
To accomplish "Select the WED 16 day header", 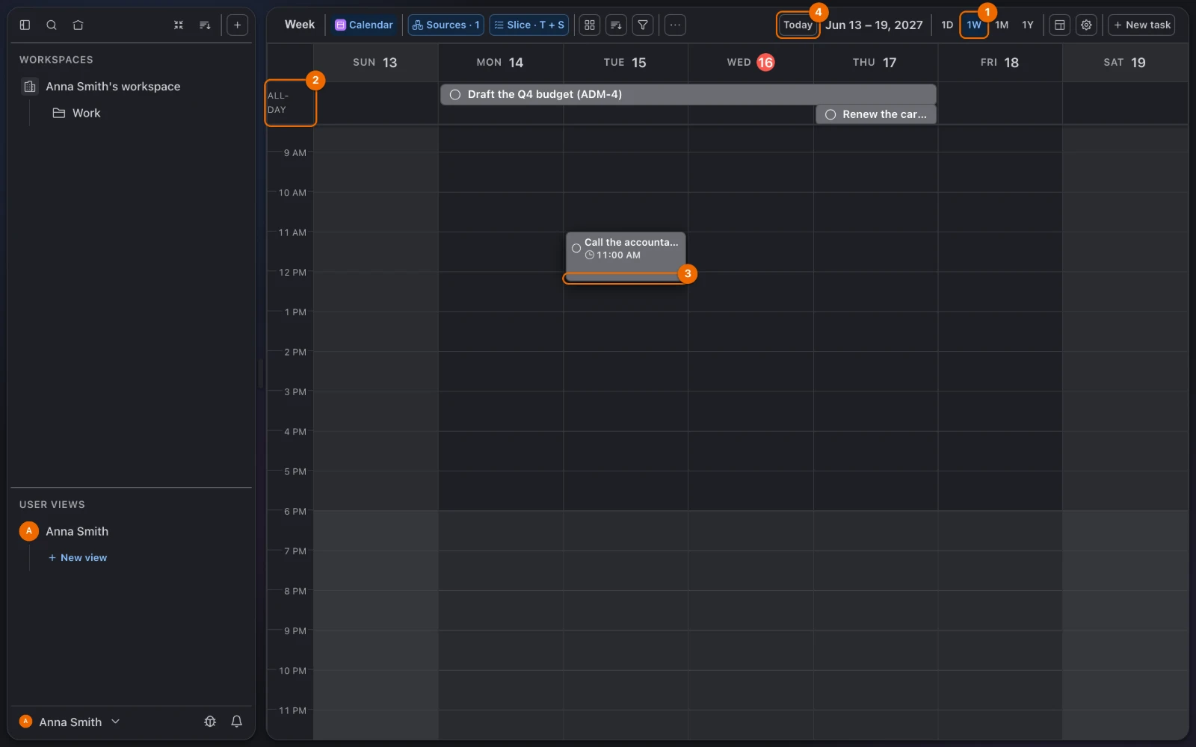I will [x=750, y=63].
